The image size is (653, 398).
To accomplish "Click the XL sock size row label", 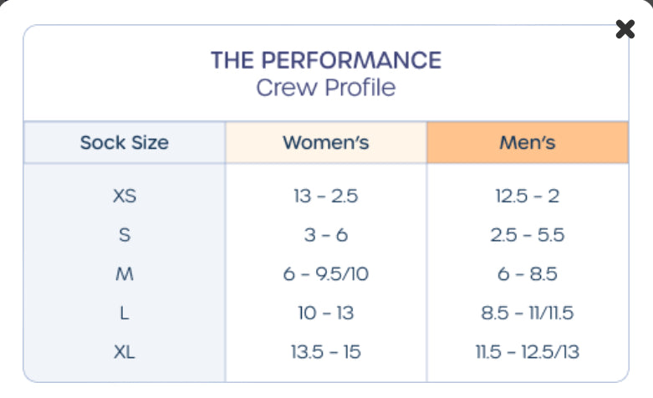I will (x=125, y=352).
